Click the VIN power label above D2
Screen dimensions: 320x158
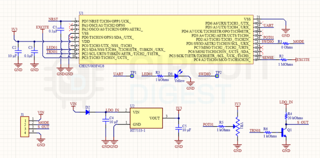73,104
